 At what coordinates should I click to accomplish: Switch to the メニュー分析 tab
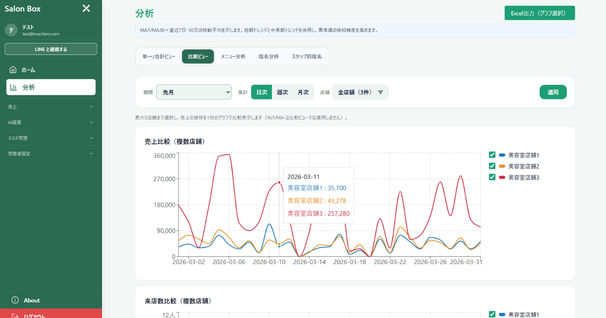coord(233,57)
